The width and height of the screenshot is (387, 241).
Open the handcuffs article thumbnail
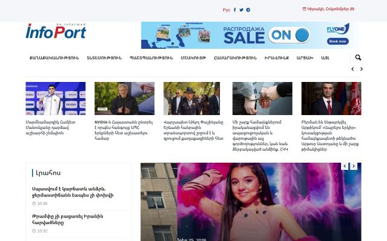point(262,98)
